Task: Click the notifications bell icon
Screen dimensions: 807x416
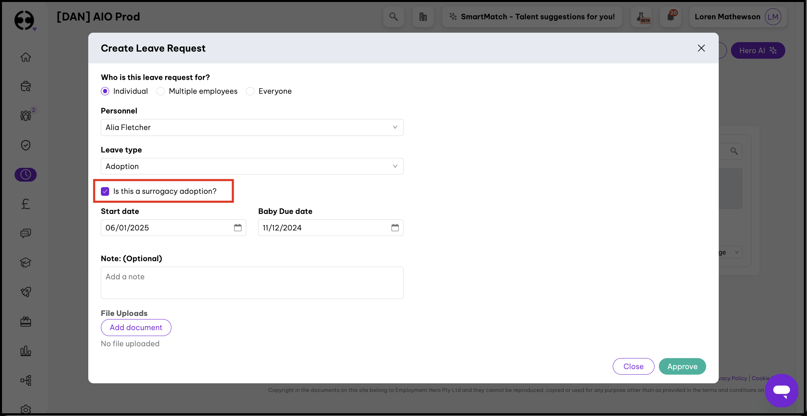Action: (671, 17)
